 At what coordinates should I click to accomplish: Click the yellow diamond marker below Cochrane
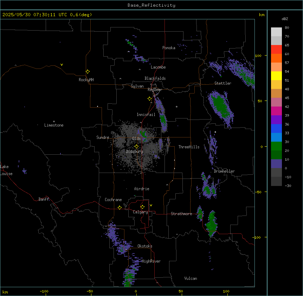point(120,207)
